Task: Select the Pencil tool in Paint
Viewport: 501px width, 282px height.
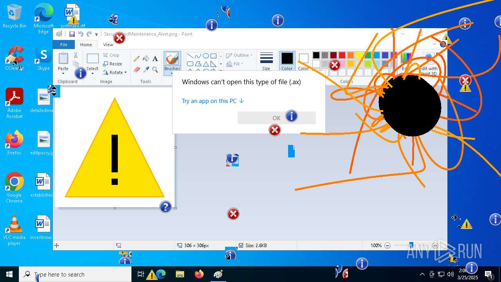Action: 137,59
